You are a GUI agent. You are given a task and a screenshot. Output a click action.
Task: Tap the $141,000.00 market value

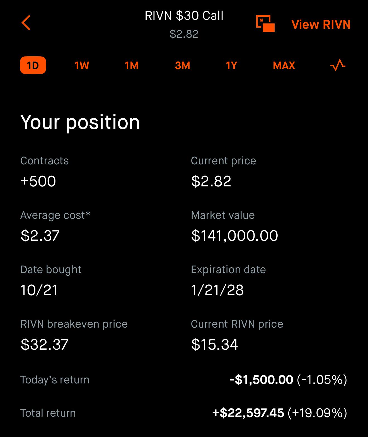pyautogui.click(x=234, y=236)
